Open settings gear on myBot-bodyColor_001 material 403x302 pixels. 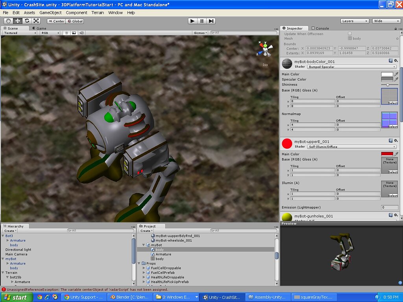[x=396, y=61]
